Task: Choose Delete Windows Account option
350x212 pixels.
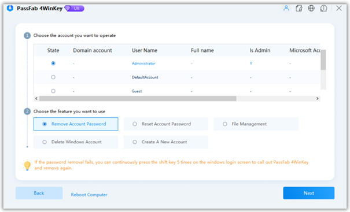Action: tap(76, 142)
